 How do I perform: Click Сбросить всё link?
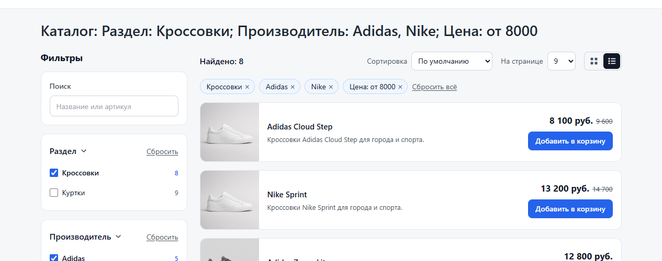click(x=434, y=87)
